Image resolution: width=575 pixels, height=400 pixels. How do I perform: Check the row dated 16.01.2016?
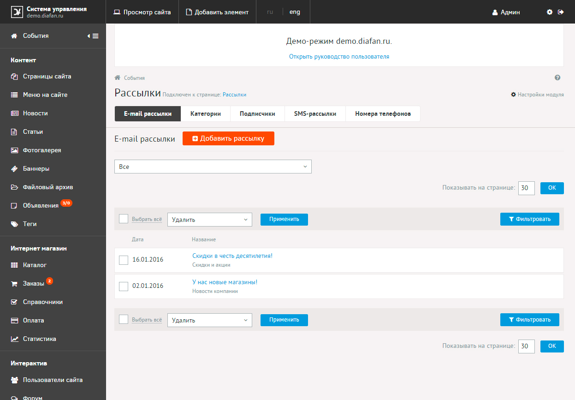(124, 260)
